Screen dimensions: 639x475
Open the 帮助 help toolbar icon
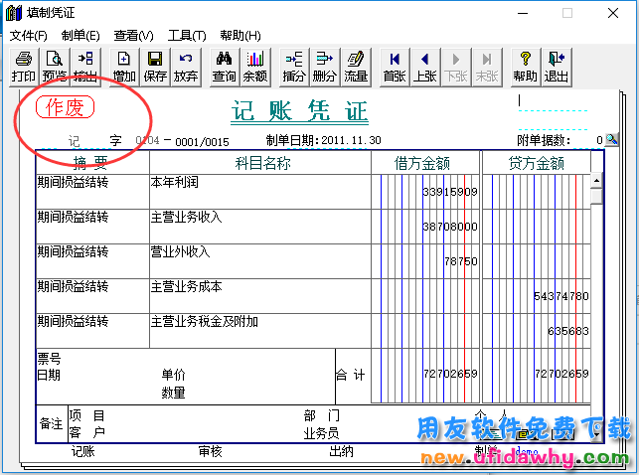[x=525, y=66]
